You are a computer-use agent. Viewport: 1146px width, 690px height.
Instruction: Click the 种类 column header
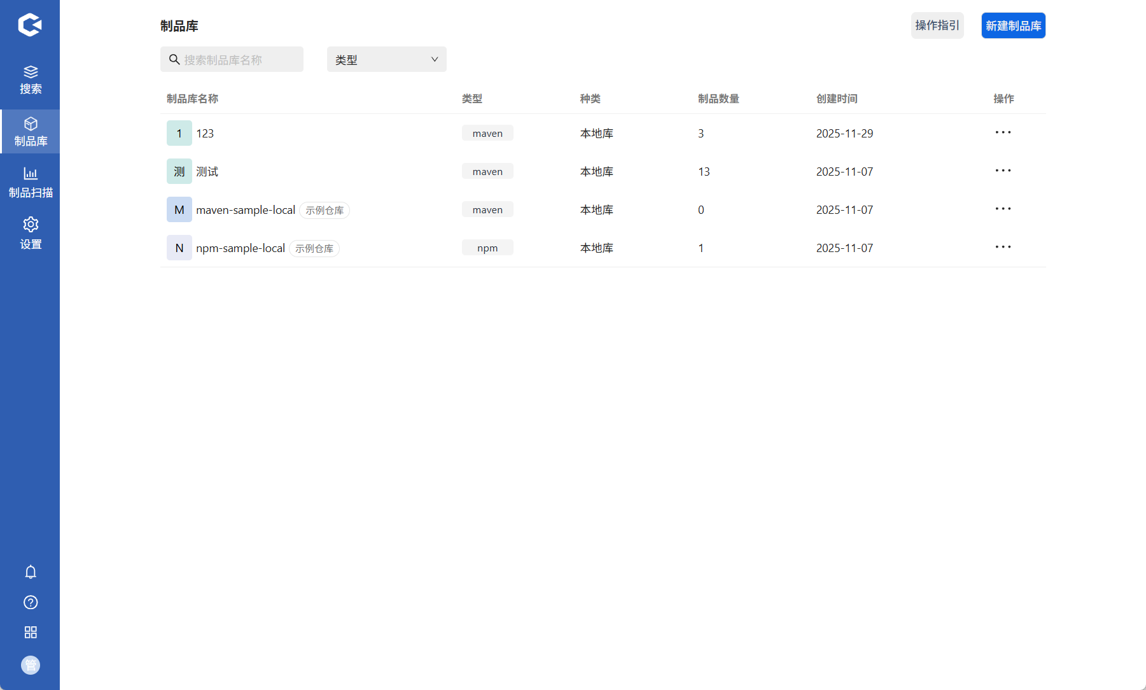point(590,99)
